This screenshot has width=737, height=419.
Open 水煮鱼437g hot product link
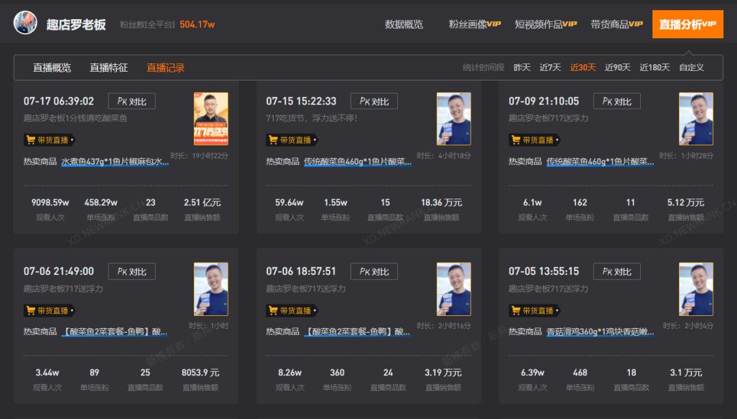115,162
